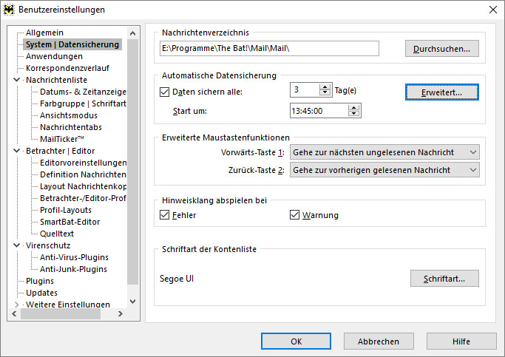
Task: Collapse the Nachrichtenliste tree node
Action: 17,80
